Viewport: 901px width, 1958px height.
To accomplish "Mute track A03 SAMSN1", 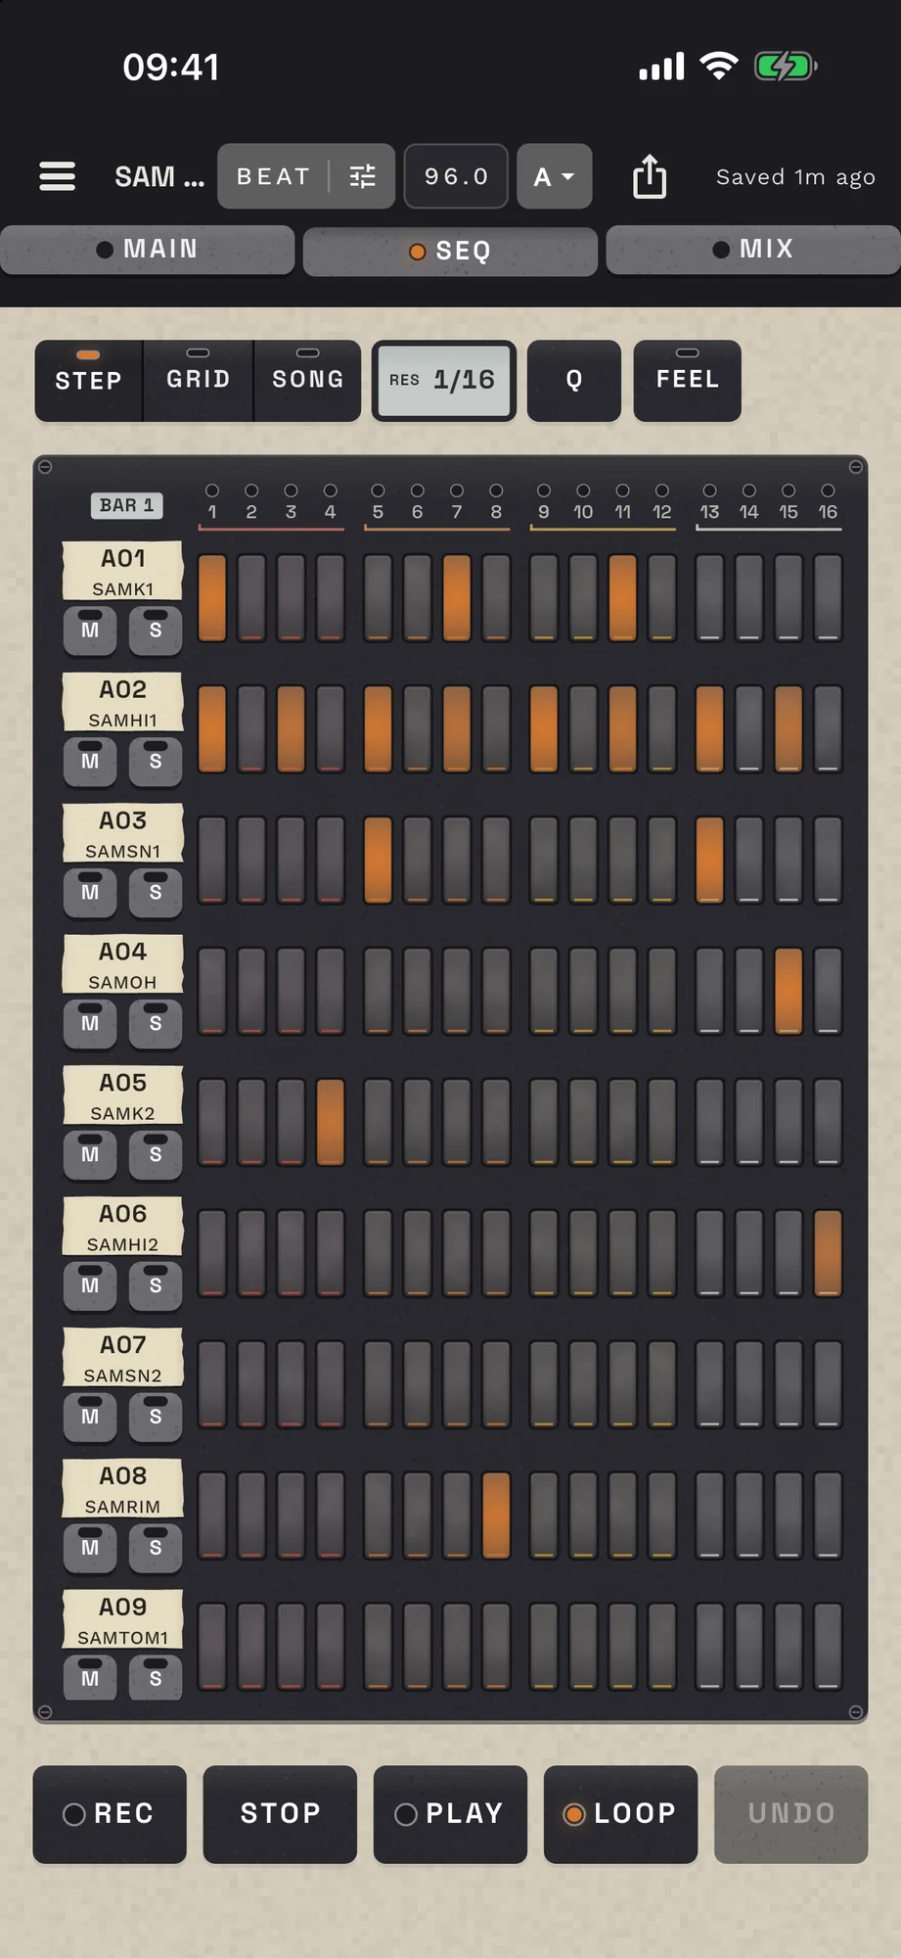I will pyautogui.click(x=90, y=893).
